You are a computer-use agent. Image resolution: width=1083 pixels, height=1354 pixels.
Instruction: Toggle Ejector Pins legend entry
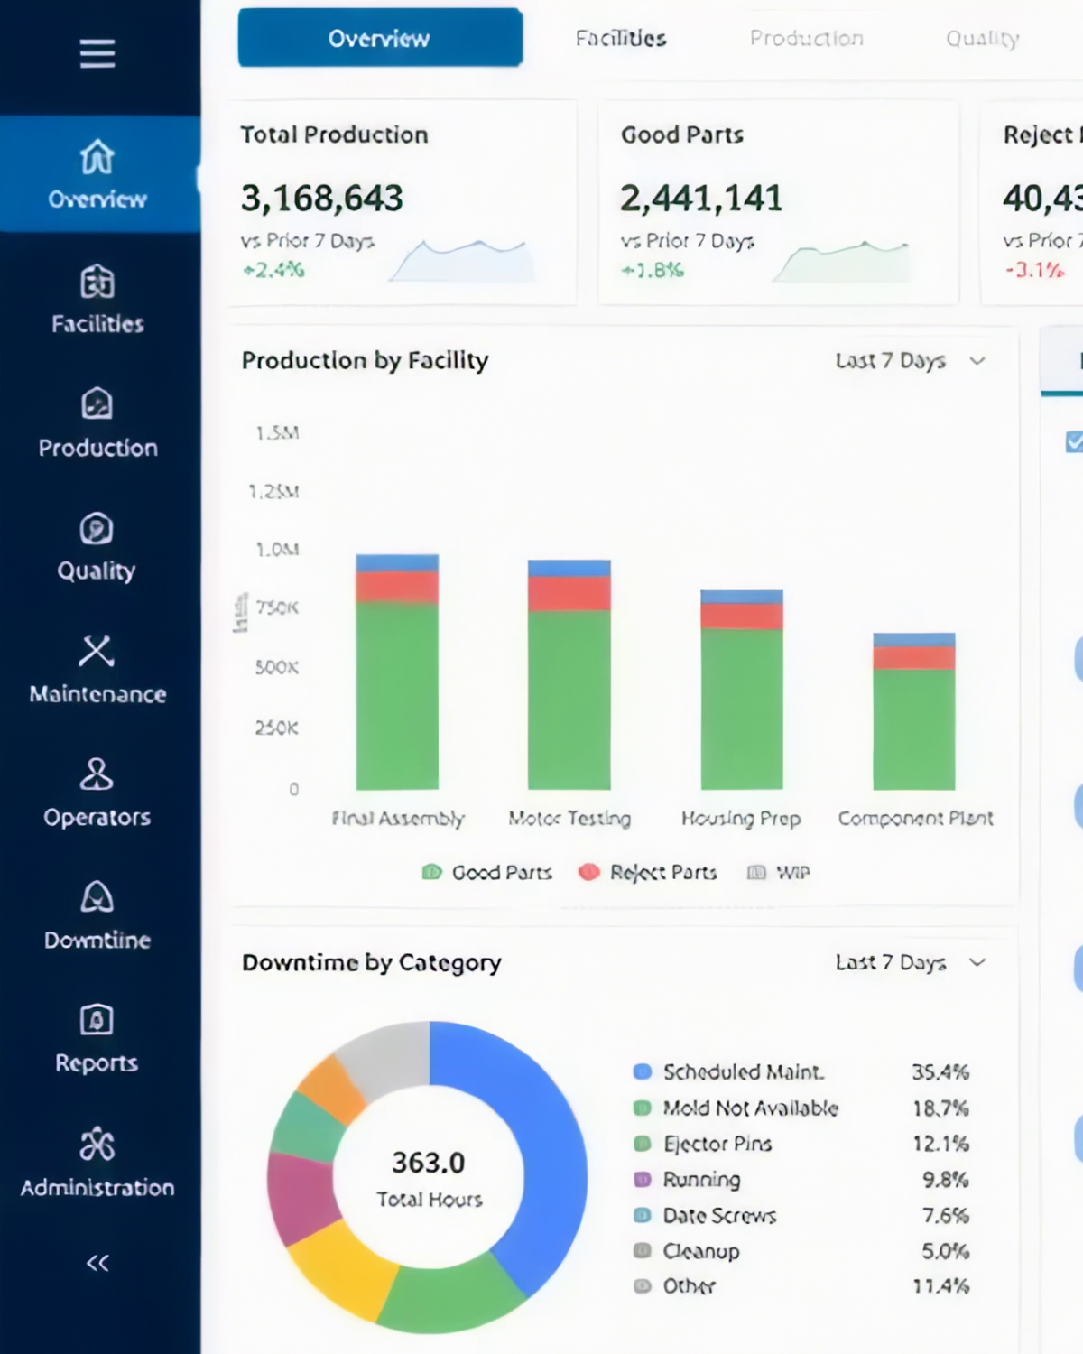(x=703, y=1144)
